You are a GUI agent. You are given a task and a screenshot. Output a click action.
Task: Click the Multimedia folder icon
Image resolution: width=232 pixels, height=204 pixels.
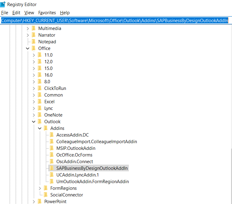pyautogui.click(x=33, y=28)
